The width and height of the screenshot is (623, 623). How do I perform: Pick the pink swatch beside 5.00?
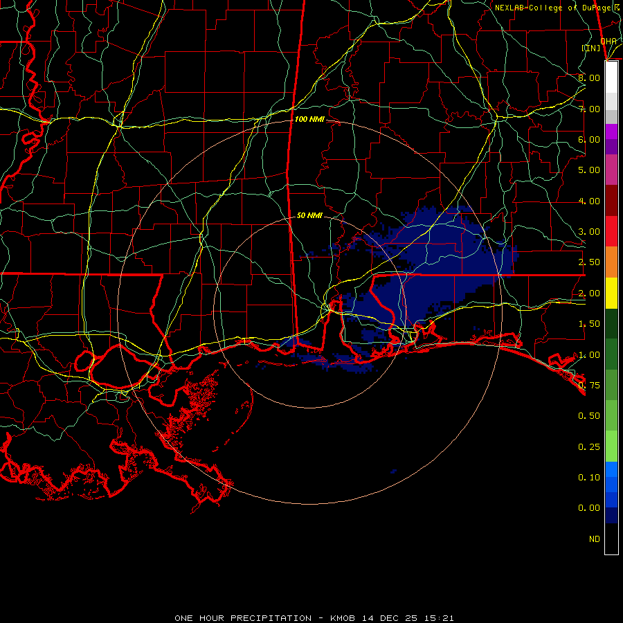pyautogui.click(x=611, y=170)
